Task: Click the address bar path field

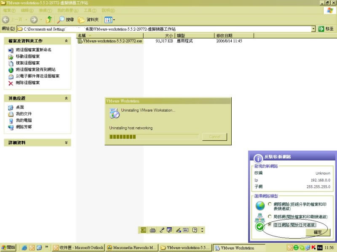Action: click(164, 29)
